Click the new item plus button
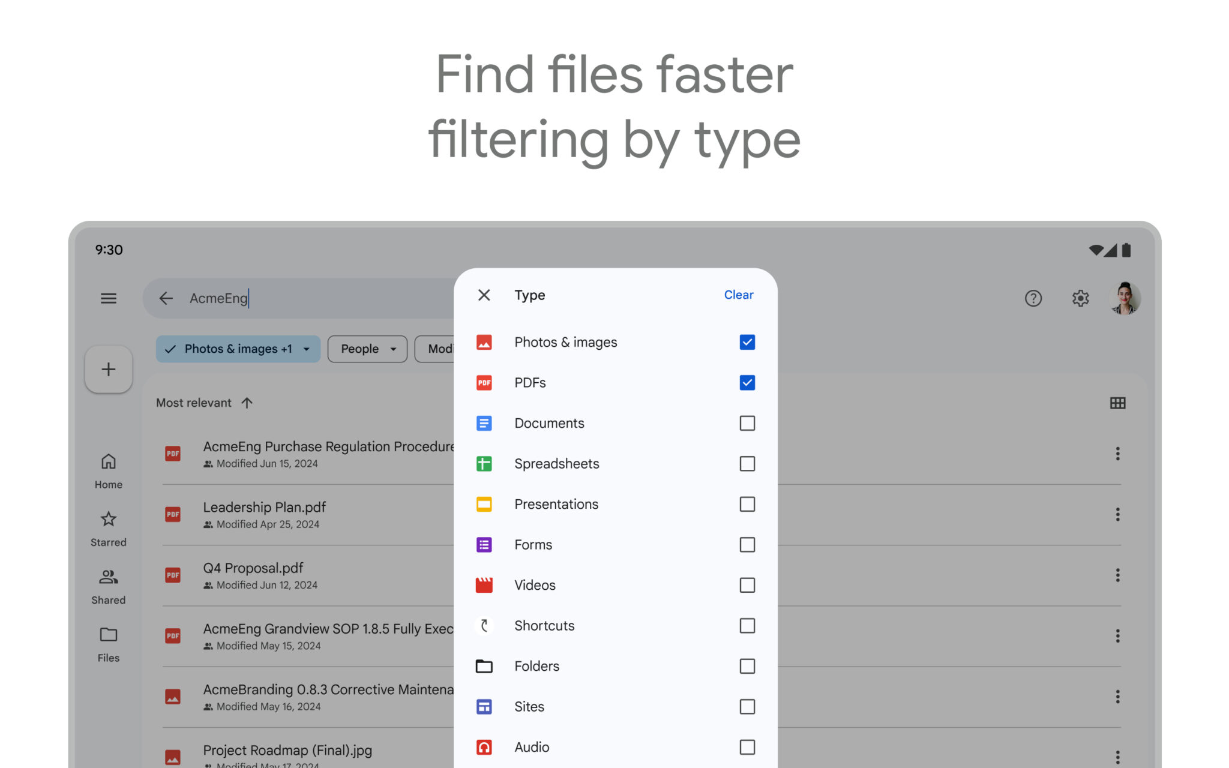The width and height of the screenshot is (1229, 768). tap(108, 369)
